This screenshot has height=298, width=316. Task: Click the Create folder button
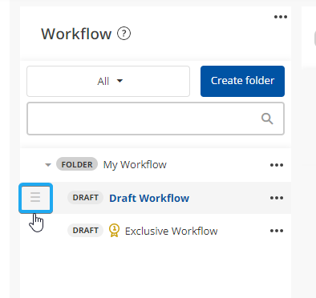coord(242,81)
